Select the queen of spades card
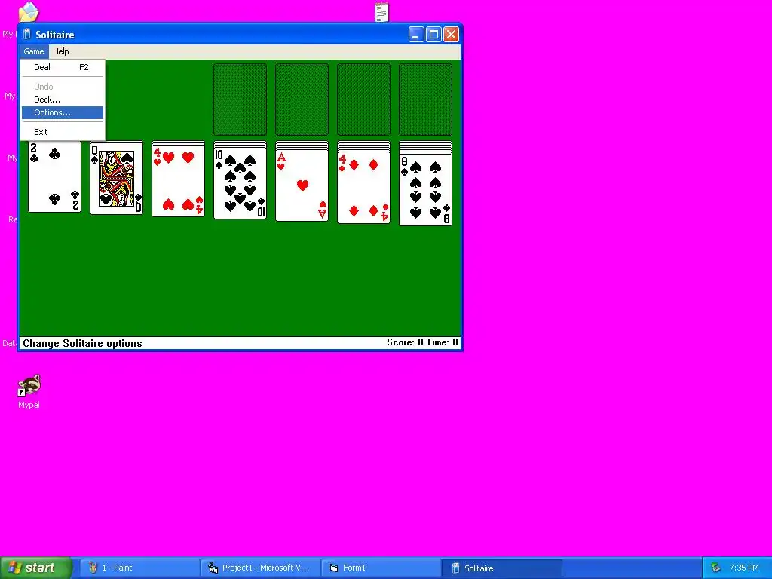 117,178
